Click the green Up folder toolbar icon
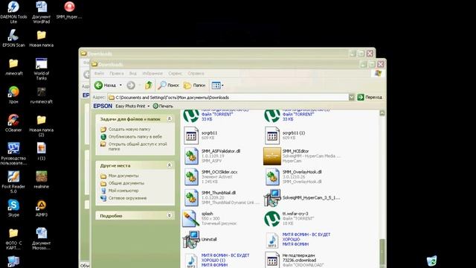This screenshot has height=268, width=476. (x=149, y=86)
